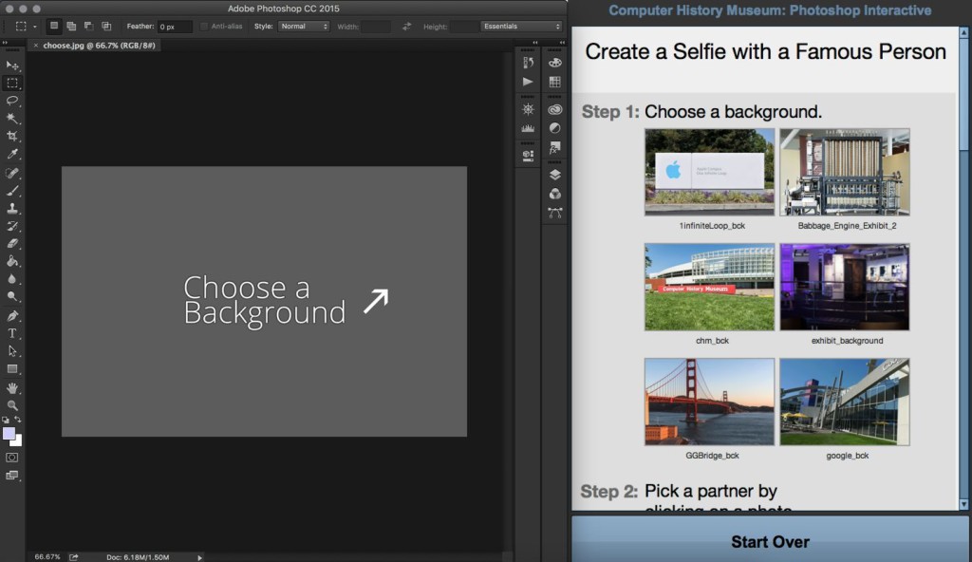This screenshot has height=562, width=972.
Task: Toggle Quick Mask mode
Action: [x=11, y=458]
